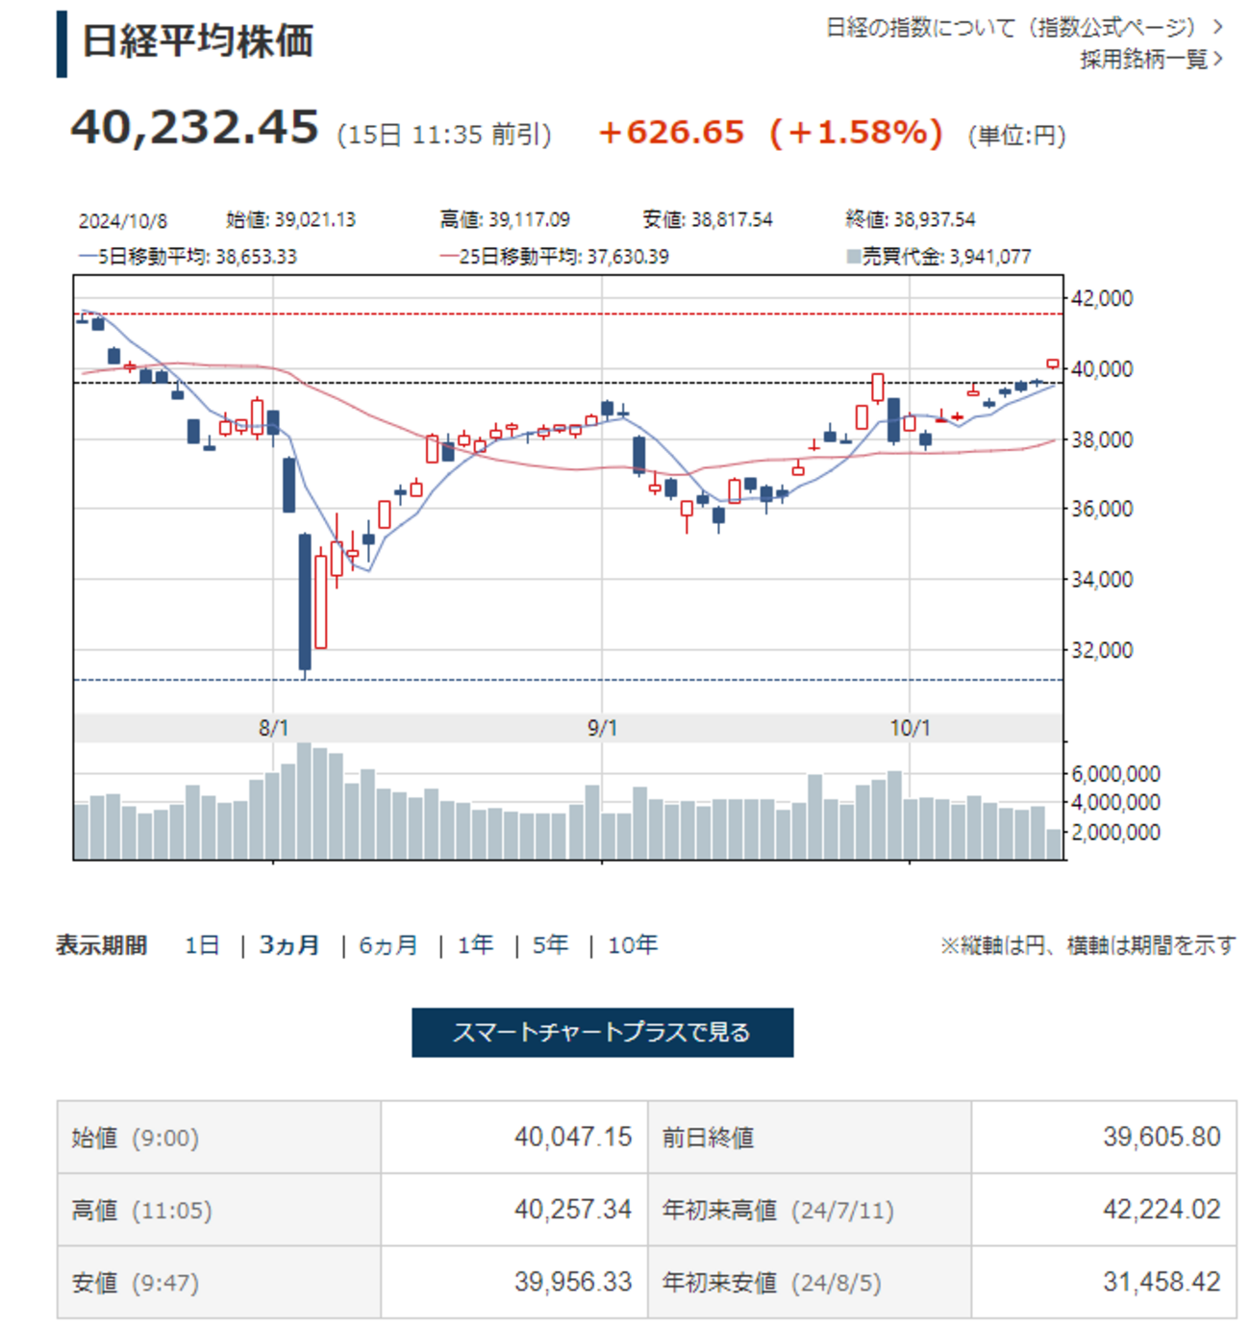Switch chart period to 1日
The width and height of the screenshot is (1250, 1328).
point(202,945)
